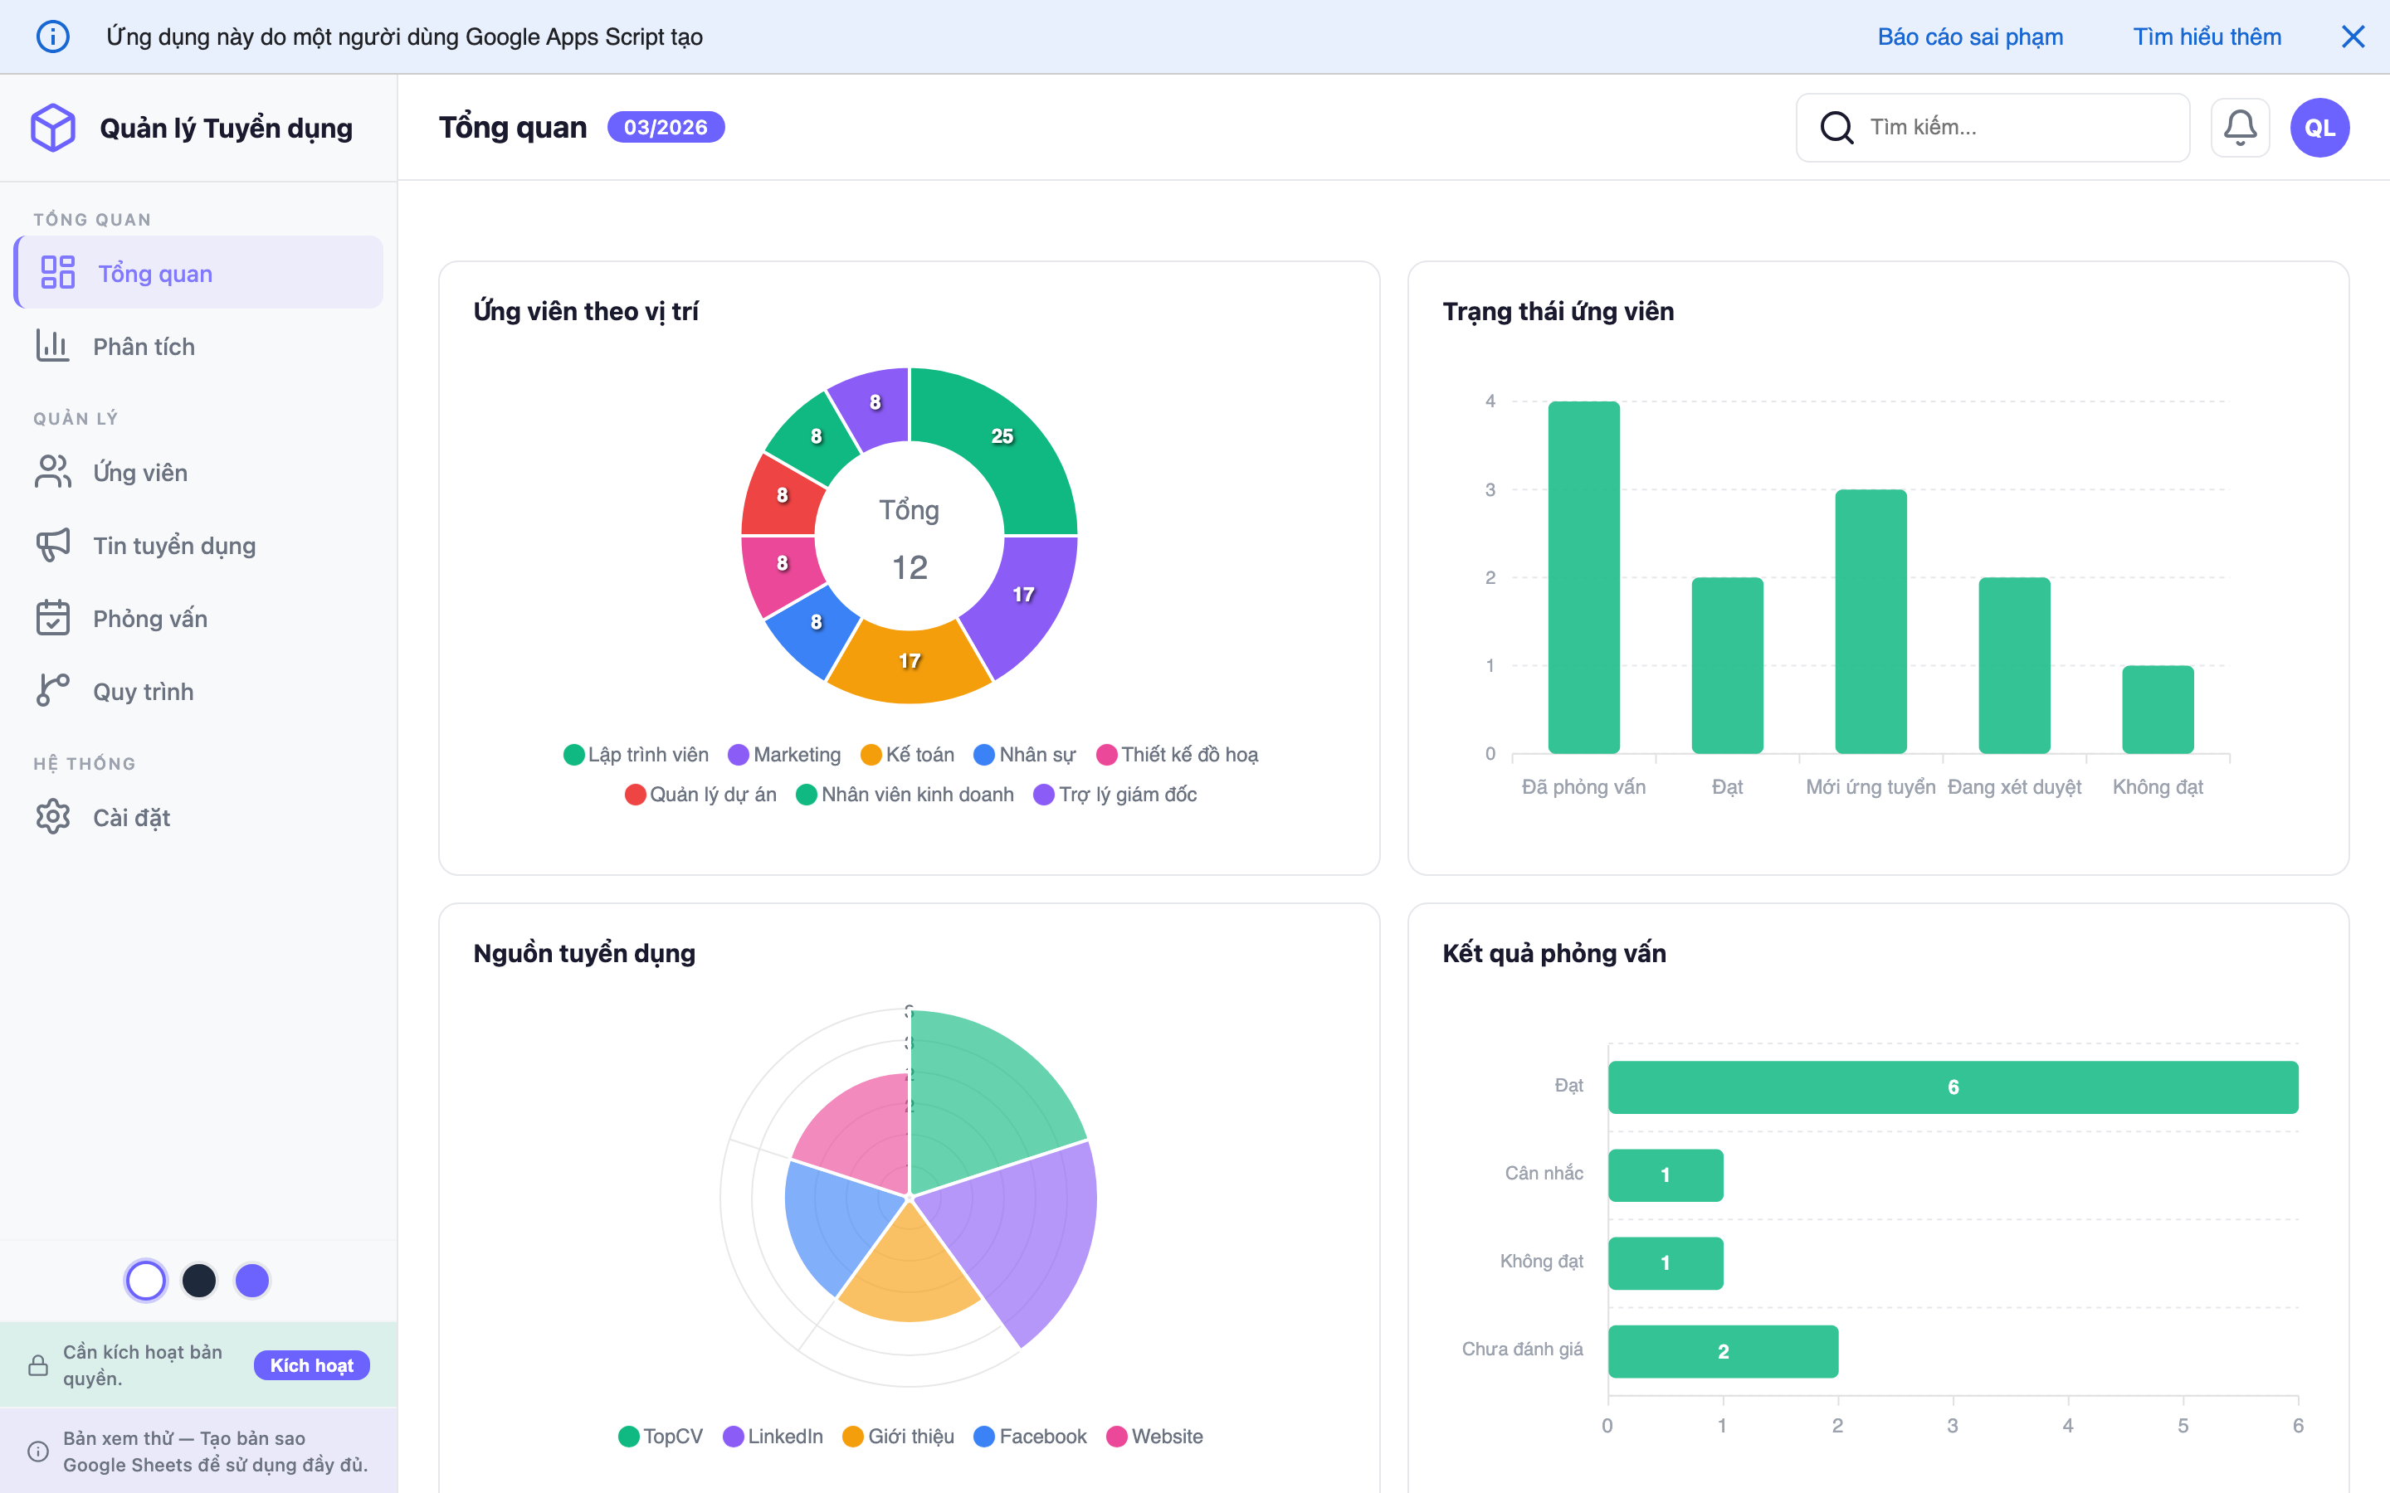
Task: Select the dark theme color swatch
Action: [198, 1281]
